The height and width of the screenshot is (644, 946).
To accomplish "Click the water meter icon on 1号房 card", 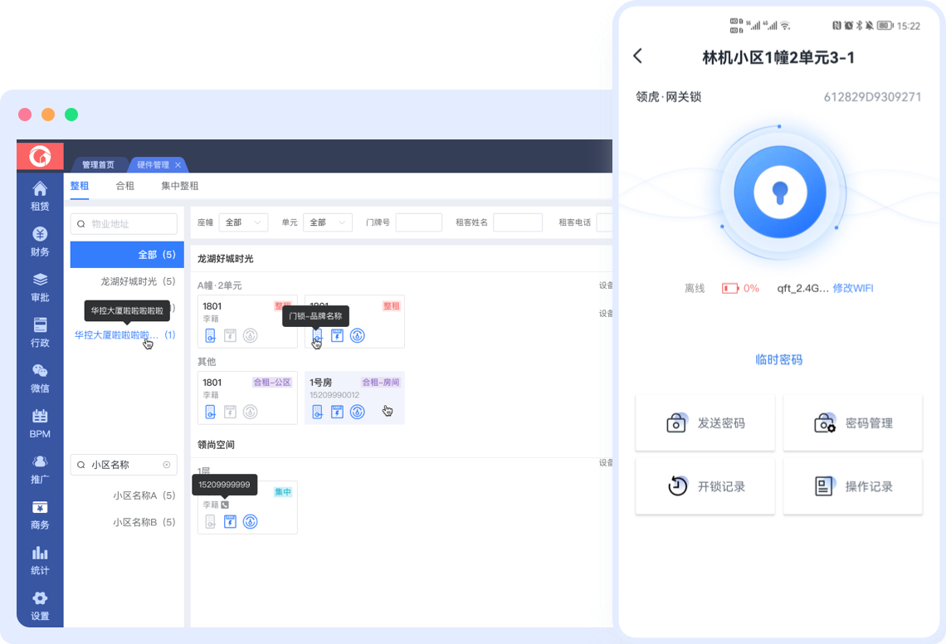I will 355,409.
